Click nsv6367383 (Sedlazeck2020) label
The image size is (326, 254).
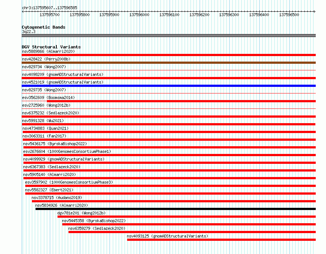coord(52,167)
